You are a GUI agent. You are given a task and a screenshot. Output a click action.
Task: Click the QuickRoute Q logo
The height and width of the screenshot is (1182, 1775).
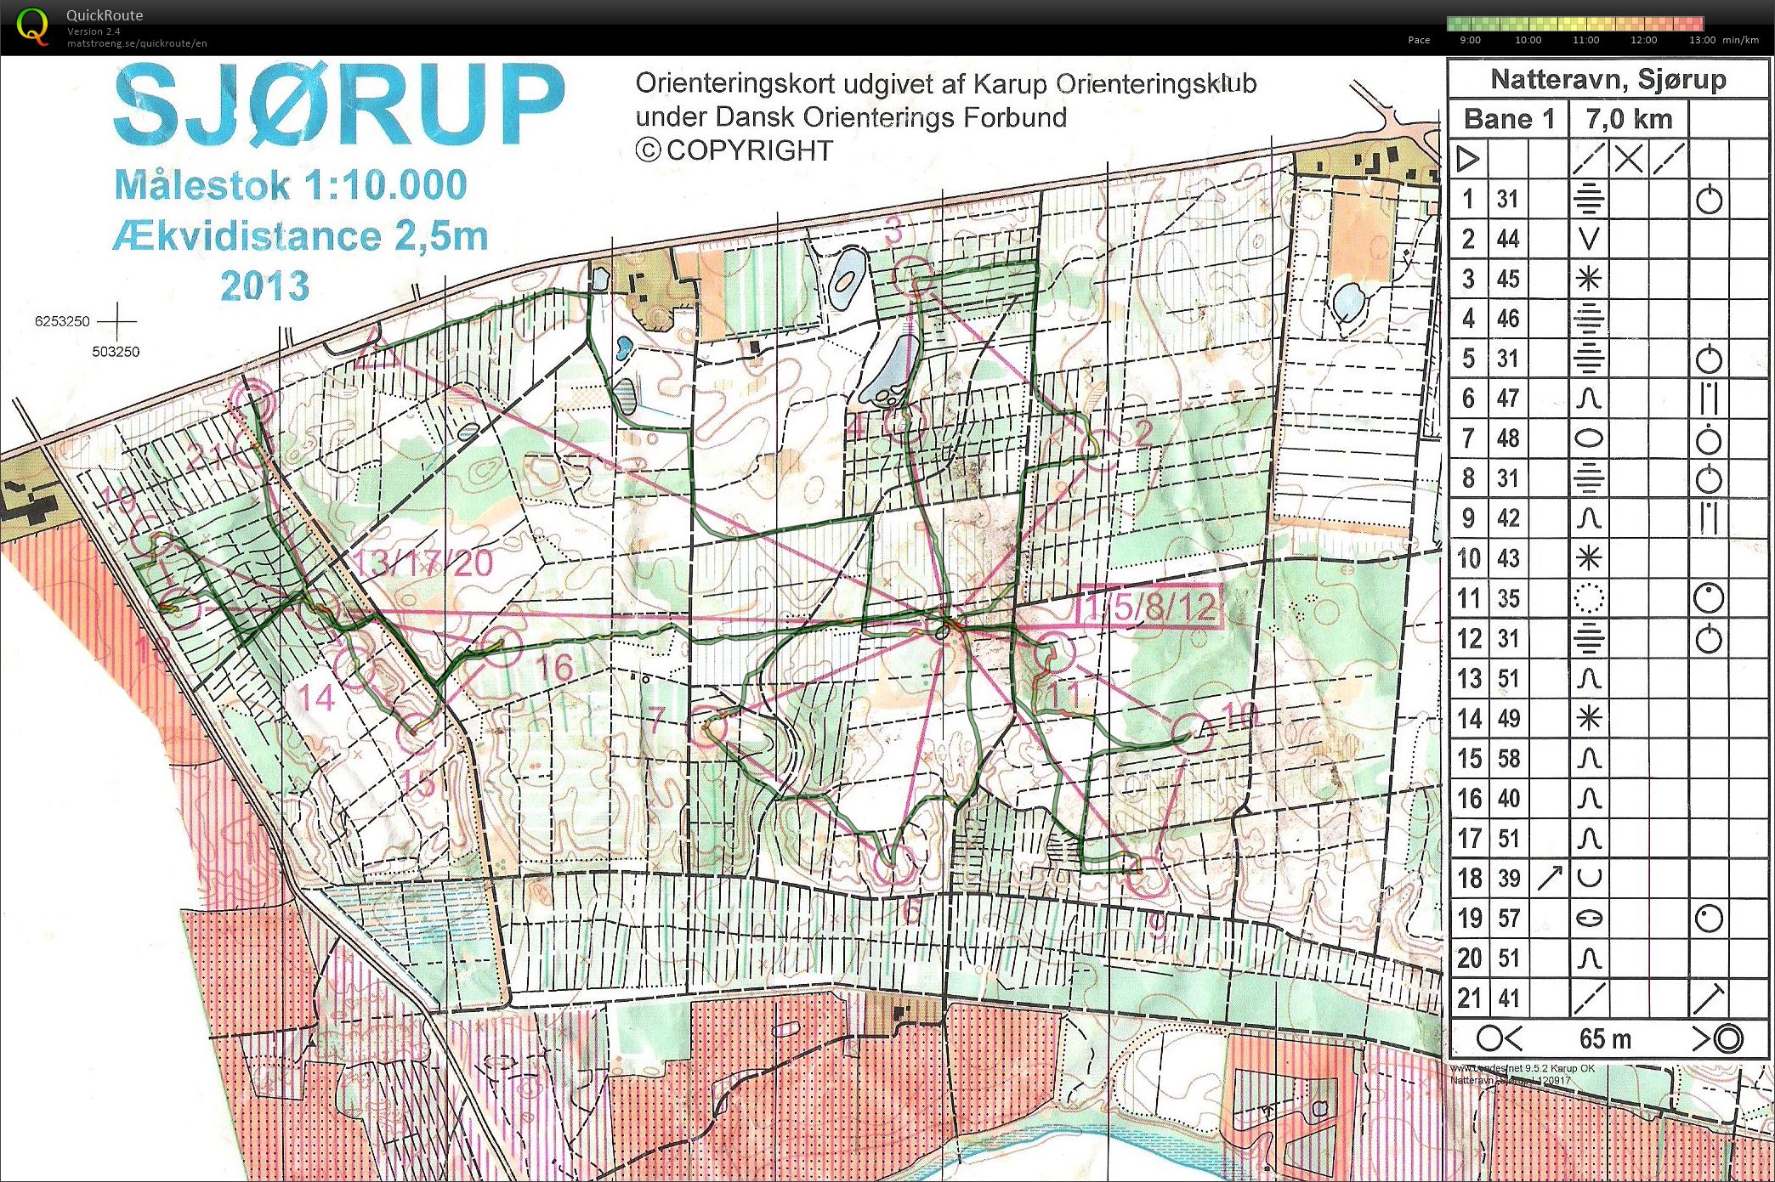tap(32, 25)
